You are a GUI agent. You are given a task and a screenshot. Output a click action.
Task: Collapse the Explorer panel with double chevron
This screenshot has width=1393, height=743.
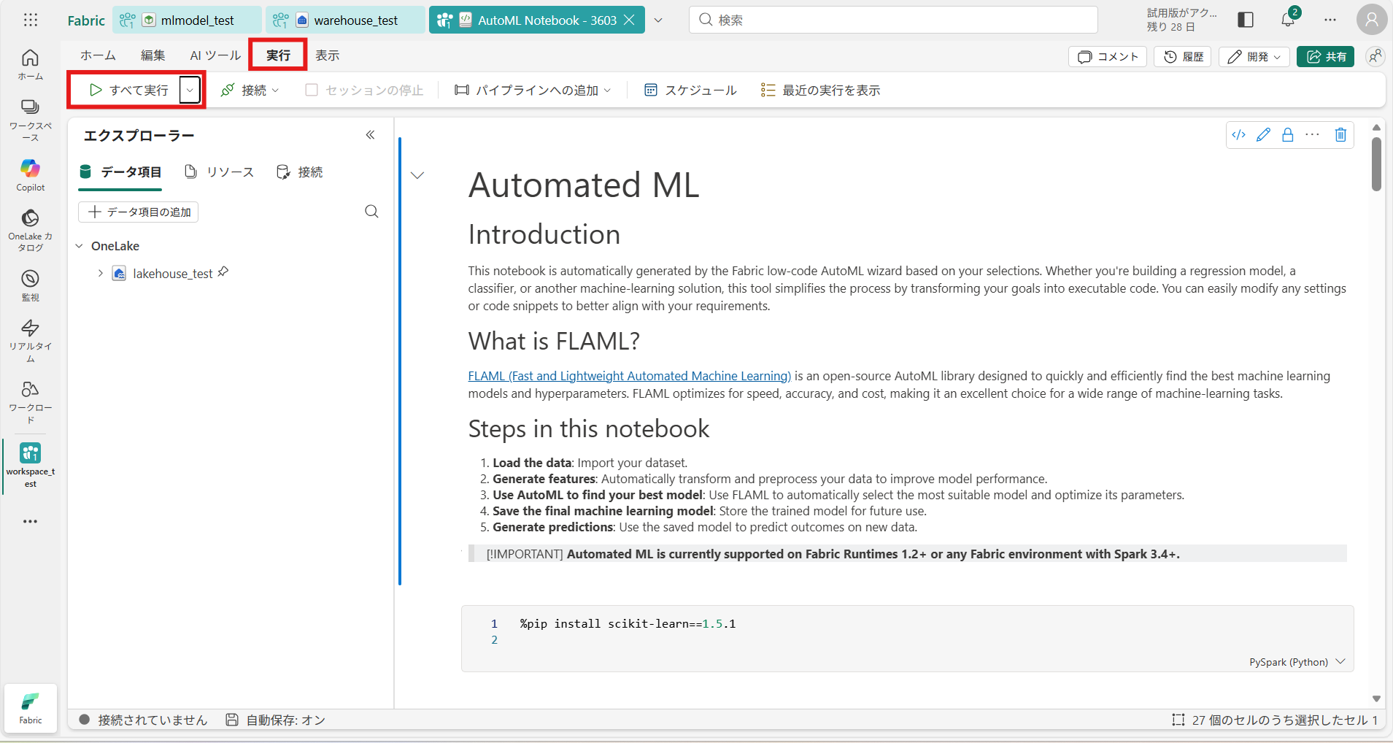pyautogui.click(x=371, y=135)
